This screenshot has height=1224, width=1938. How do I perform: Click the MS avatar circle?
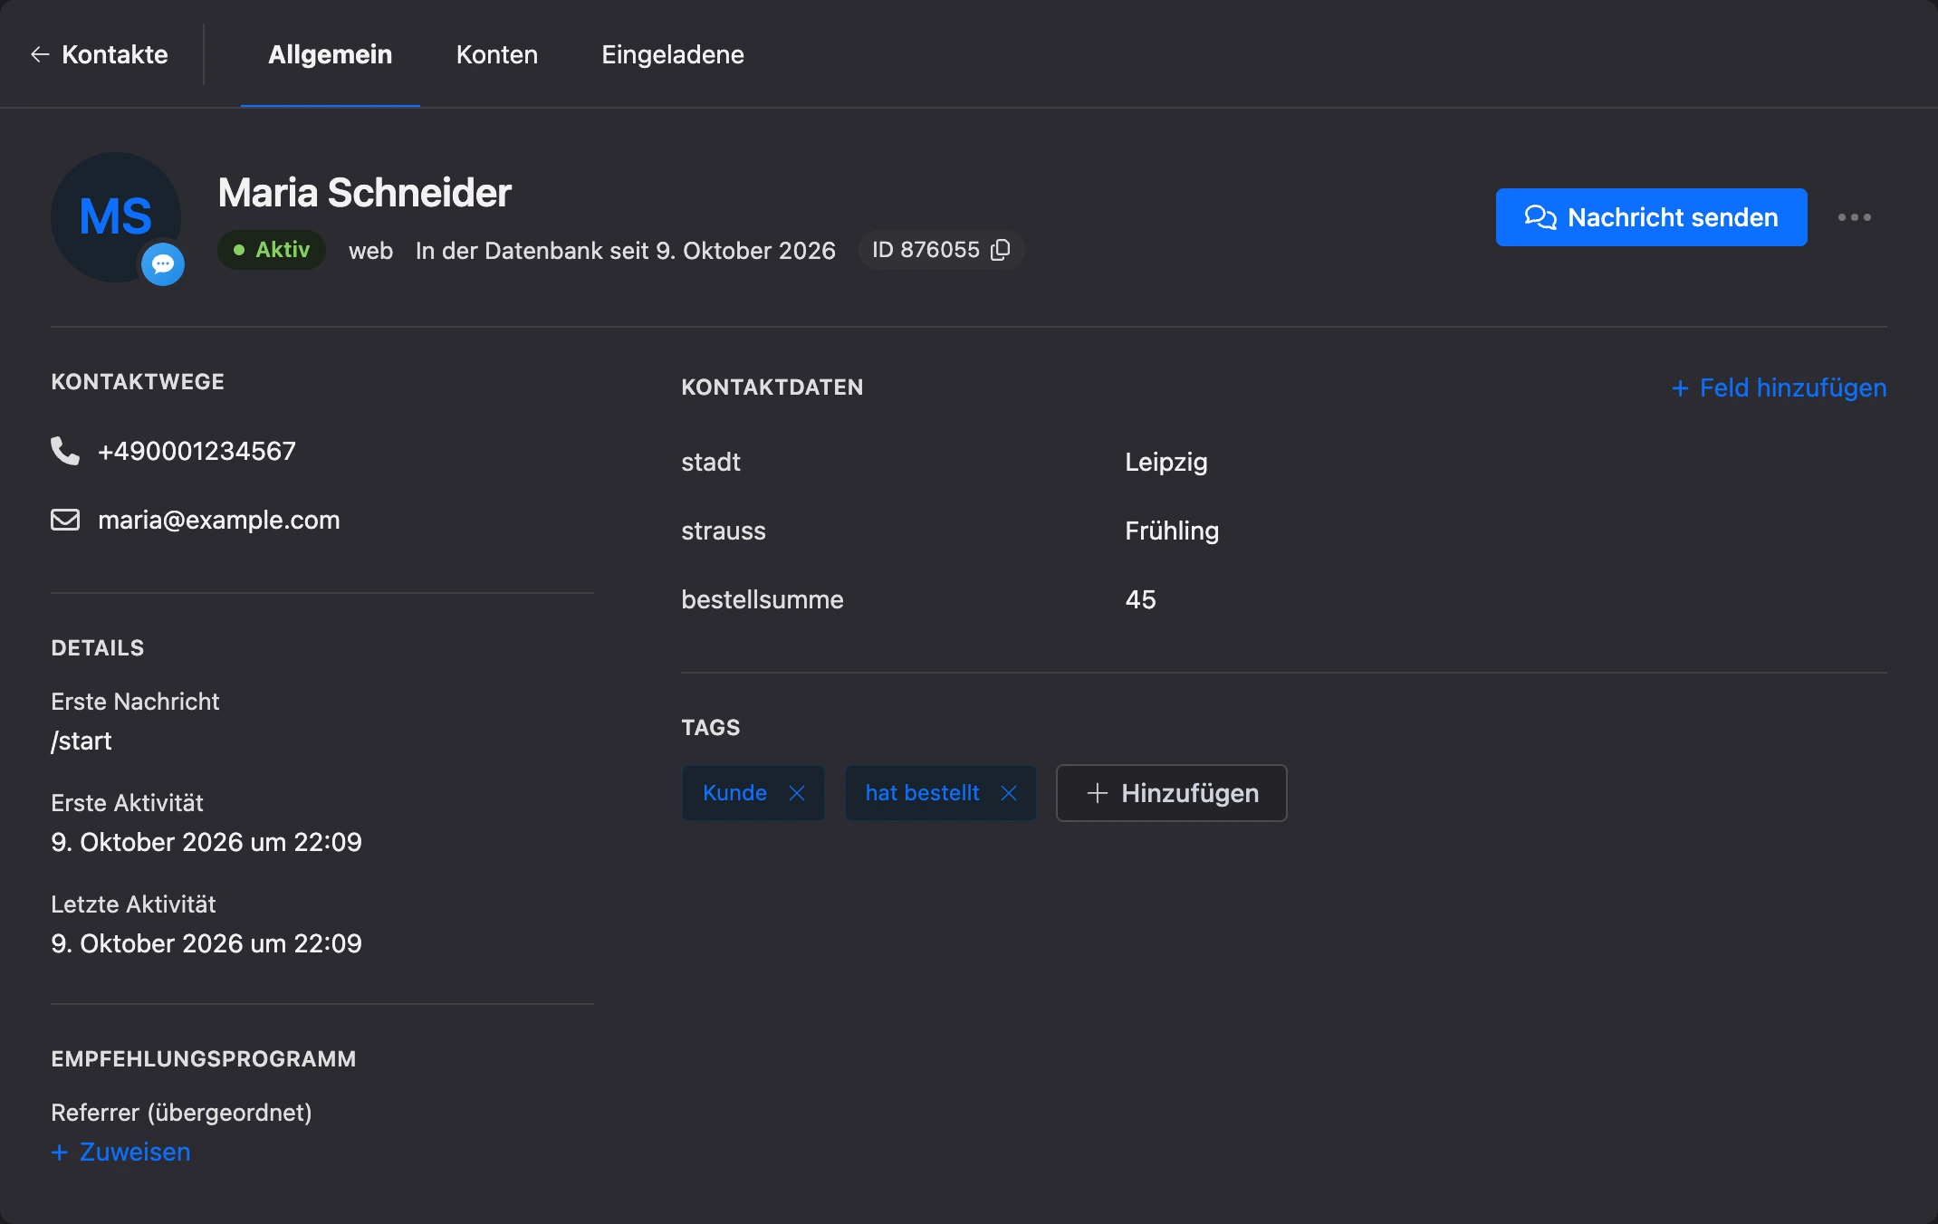(116, 217)
